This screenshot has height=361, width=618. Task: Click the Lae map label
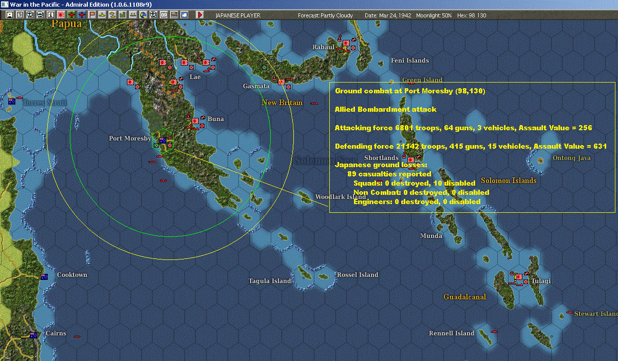(x=195, y=77)
